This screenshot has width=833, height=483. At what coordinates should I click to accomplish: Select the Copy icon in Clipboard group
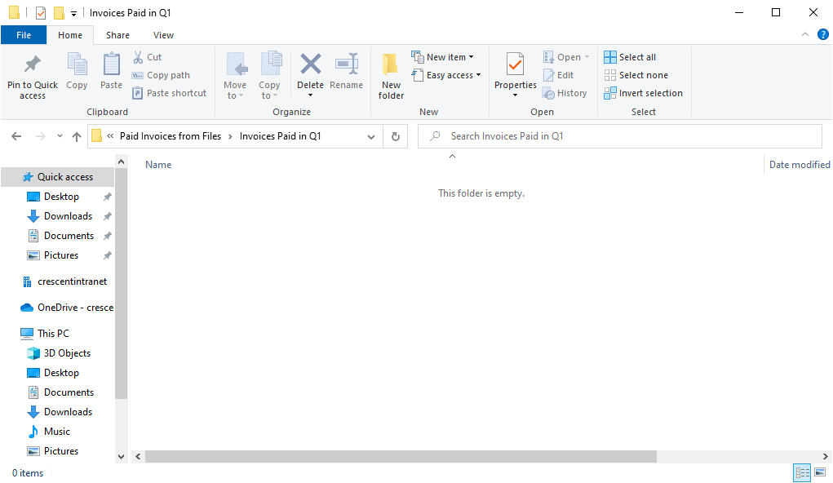77,73
